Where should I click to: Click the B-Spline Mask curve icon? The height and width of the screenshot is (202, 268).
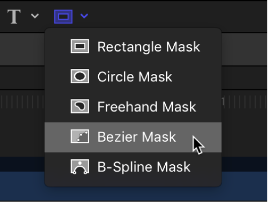[x=80, y=167]
